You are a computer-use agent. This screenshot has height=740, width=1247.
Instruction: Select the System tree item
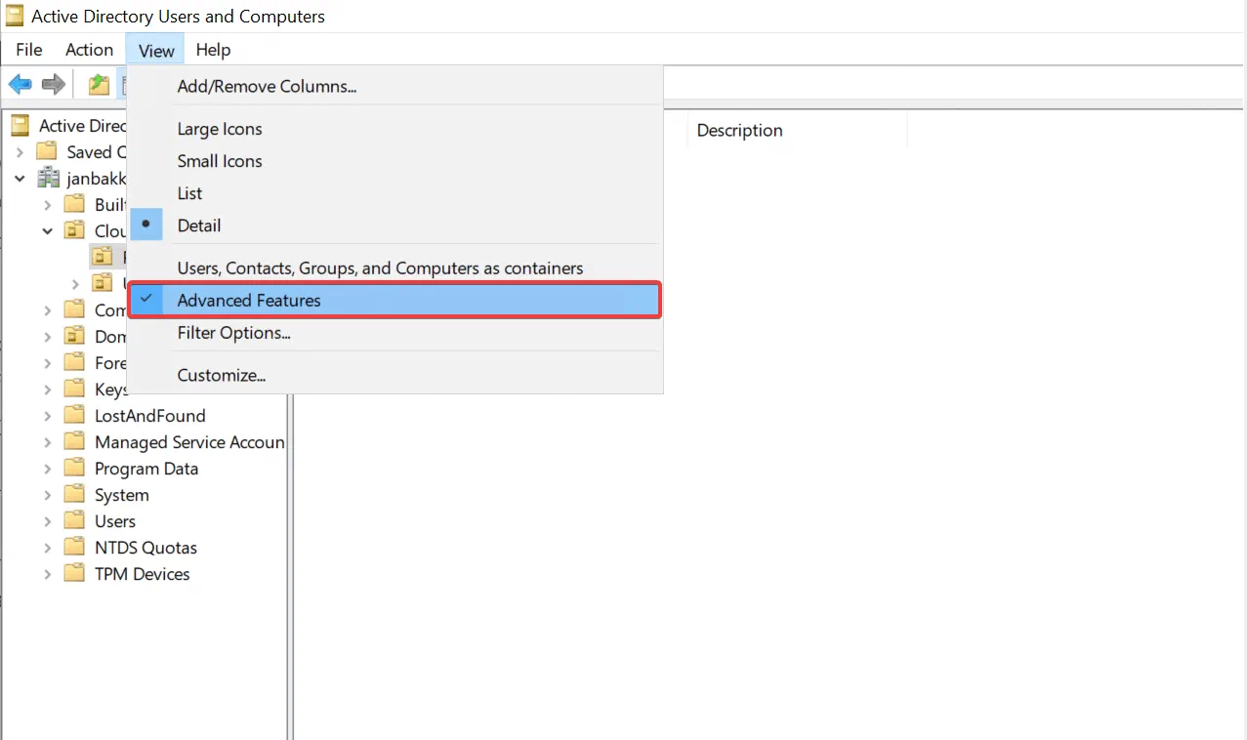click(122, 495)
